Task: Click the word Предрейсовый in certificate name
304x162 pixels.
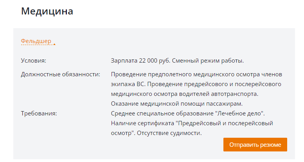Action: point(199,123)
